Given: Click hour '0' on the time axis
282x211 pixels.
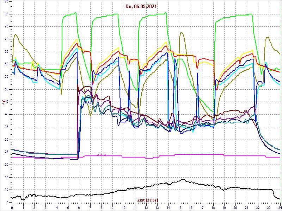Looking at the screenshot, I should 12,208.
